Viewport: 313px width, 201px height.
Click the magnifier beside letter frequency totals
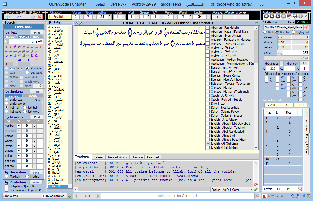[x=300, y=188]
